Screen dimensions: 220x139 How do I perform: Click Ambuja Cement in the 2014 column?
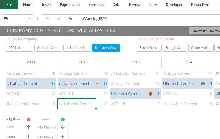(177, 73)
